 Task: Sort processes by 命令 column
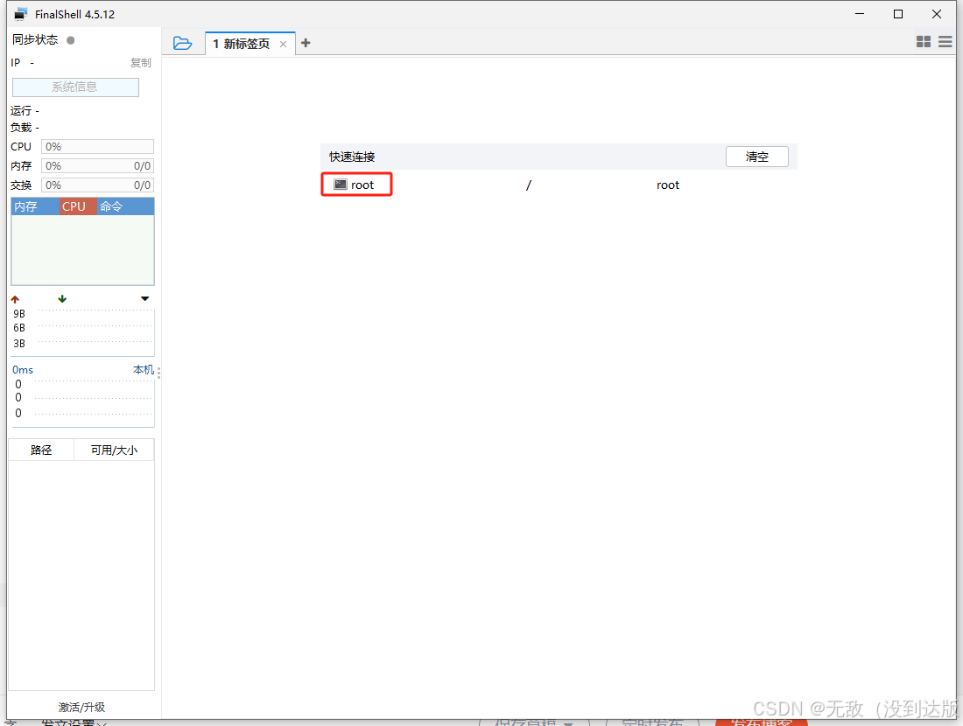click(x=111, y=206)
